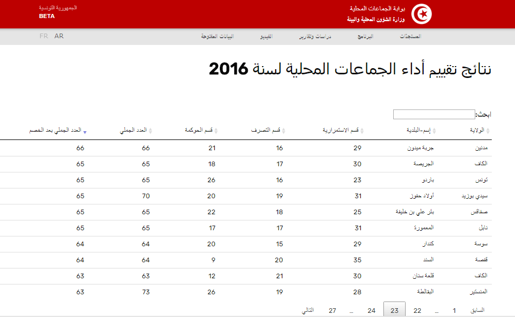Click the إسم-البلدية column header text
This screenshot has width=515, height=317.
(419, 130)
